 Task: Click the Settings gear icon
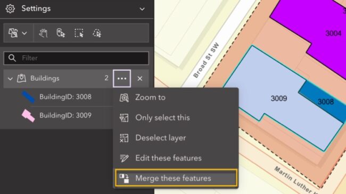[10, 9]
